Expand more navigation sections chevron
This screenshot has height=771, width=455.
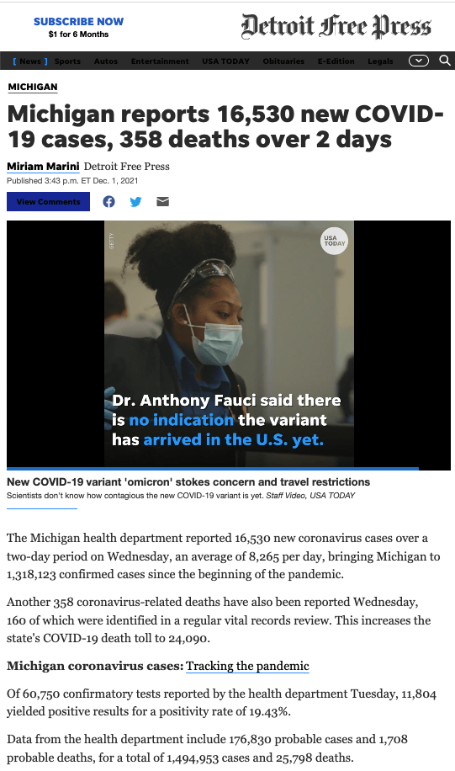419,61
